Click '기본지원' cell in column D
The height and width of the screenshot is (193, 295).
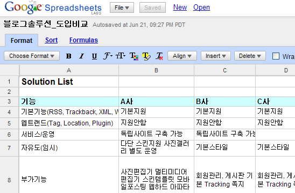(275, 112)
